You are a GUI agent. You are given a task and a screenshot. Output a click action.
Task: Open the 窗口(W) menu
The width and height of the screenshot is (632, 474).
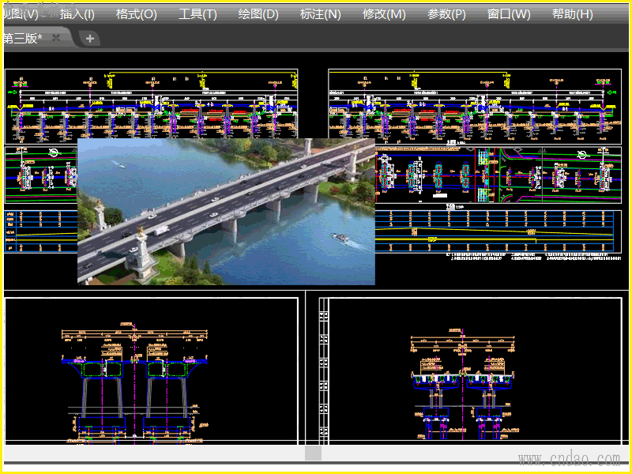click(x=509, y=14)
